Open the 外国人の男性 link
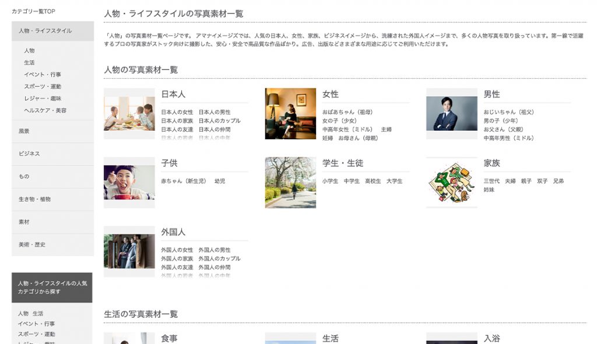 215,250
